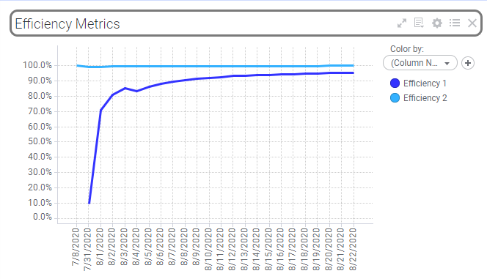Click the 60.0% y-axis label

(x=40, y=127)
